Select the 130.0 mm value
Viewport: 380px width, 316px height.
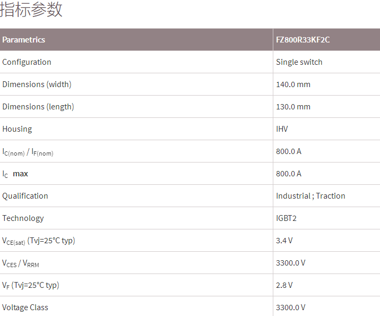pyautogui.click(x=293, y=107)
